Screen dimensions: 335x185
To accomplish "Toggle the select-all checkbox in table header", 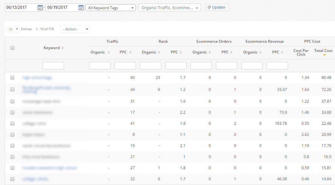I will (x=12, y=48).
